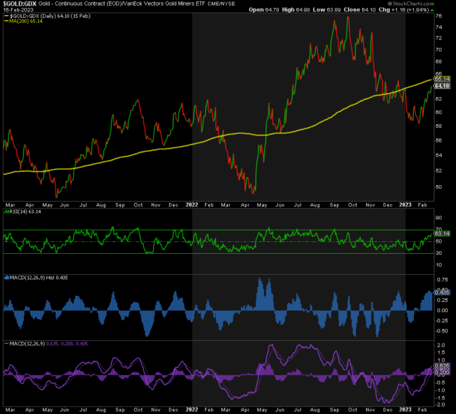Click the 2022 label on the bottom time axis
This screenshot has height=414, width=456.
click(192, 409)
